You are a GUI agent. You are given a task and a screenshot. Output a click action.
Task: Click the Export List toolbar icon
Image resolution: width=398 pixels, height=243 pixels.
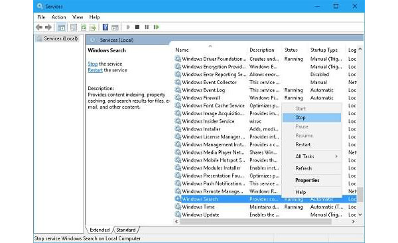click(93, 27)
